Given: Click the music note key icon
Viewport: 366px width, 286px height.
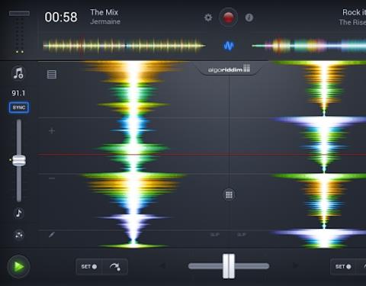Looking at the screenshot, I should 19,213.
